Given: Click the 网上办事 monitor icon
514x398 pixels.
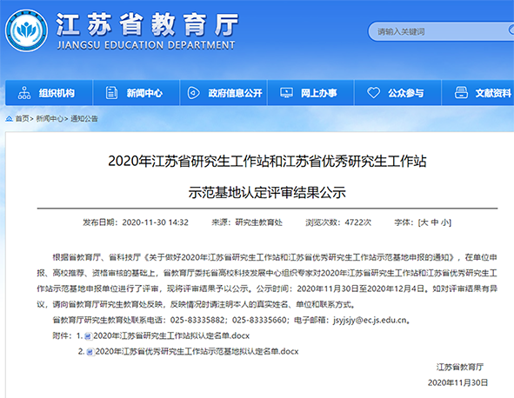Looking at the screenshot, I should click(286, 93).
